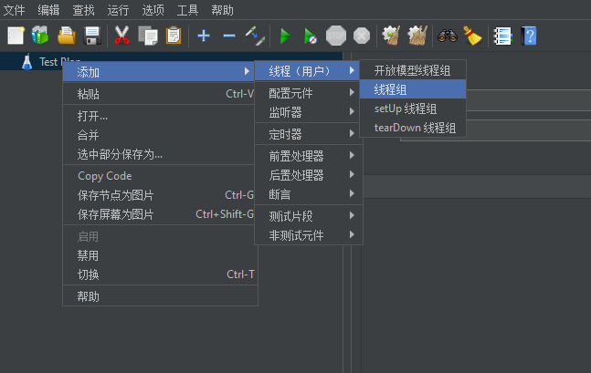Click the New test plan icon
This screenshot has width=591, height=373.
point(16,36)
